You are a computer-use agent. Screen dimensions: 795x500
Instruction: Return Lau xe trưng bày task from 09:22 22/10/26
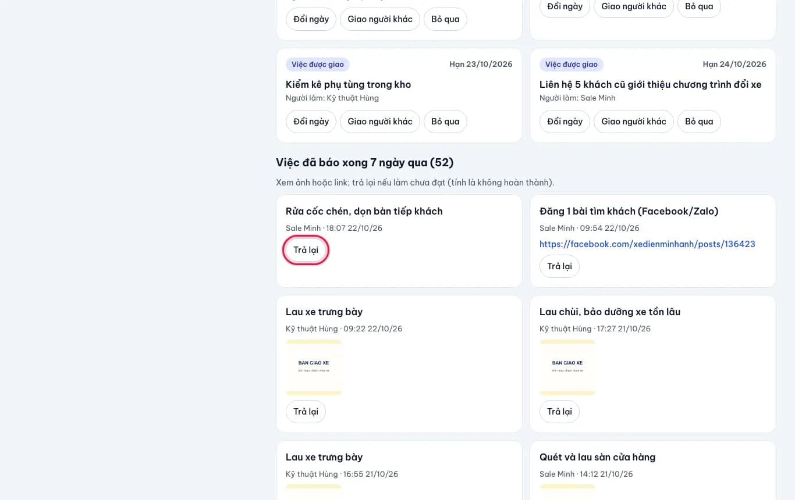tap(306, 412)
